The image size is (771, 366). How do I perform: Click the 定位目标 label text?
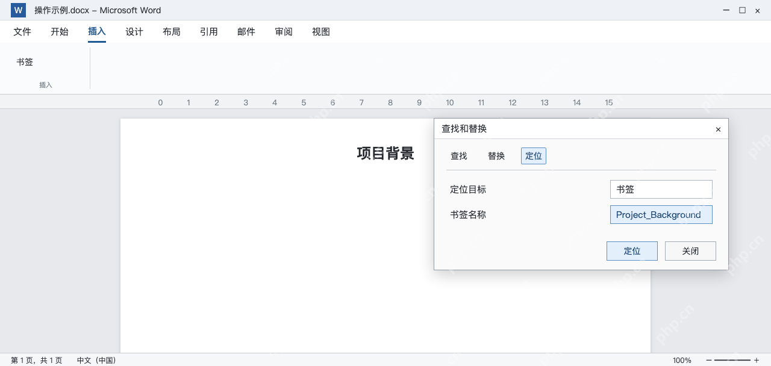pos(468,190)
